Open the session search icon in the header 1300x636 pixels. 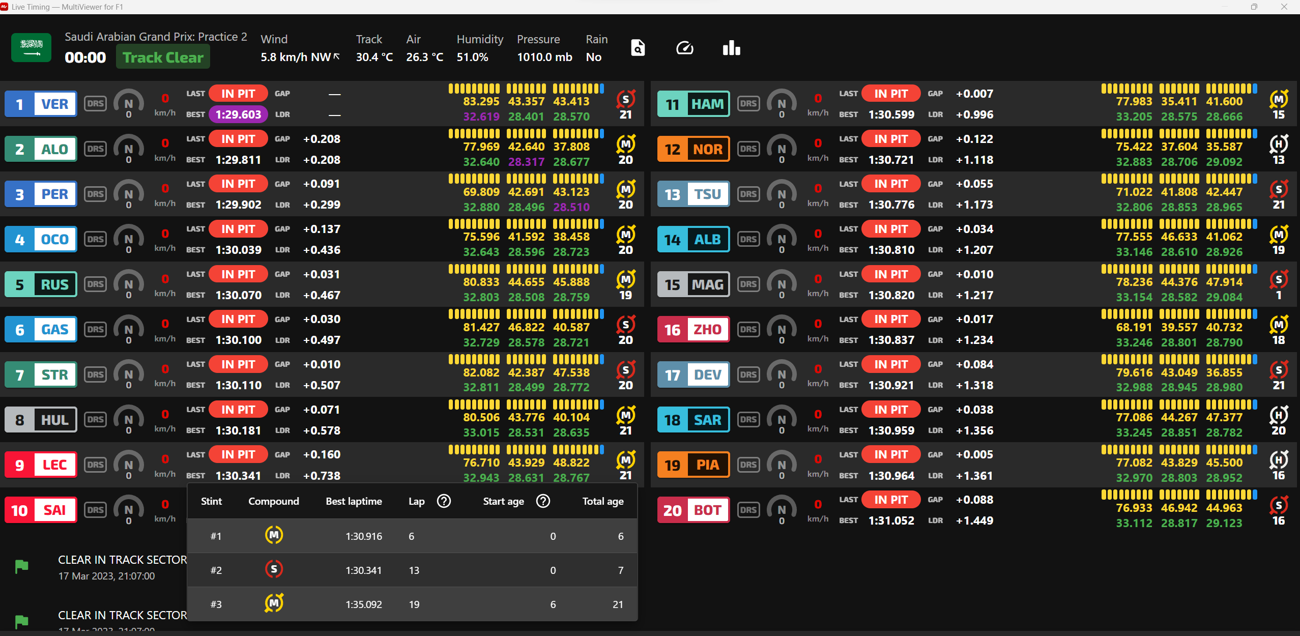click(637, 47)
